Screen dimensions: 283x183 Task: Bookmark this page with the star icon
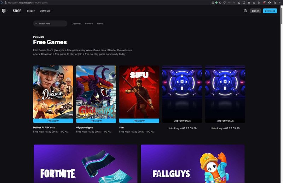pos(220,2)
